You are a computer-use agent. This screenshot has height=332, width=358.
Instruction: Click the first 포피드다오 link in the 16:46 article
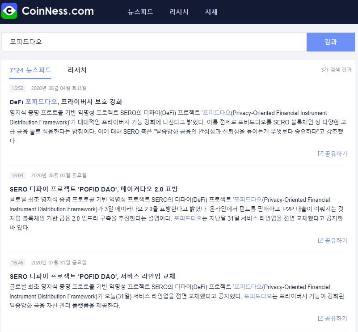pos(248,287)
